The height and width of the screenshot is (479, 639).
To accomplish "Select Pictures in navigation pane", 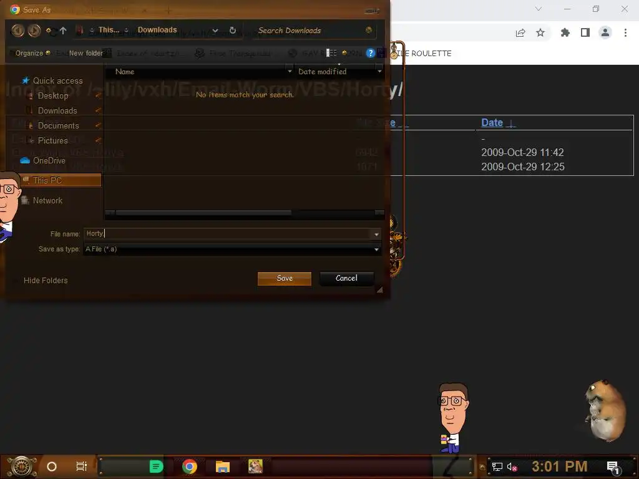I will tap(52, 140).
